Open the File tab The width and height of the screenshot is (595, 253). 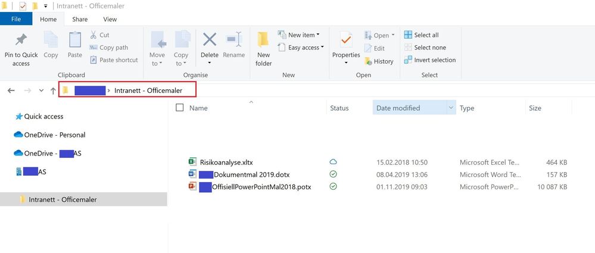[16, 19]
